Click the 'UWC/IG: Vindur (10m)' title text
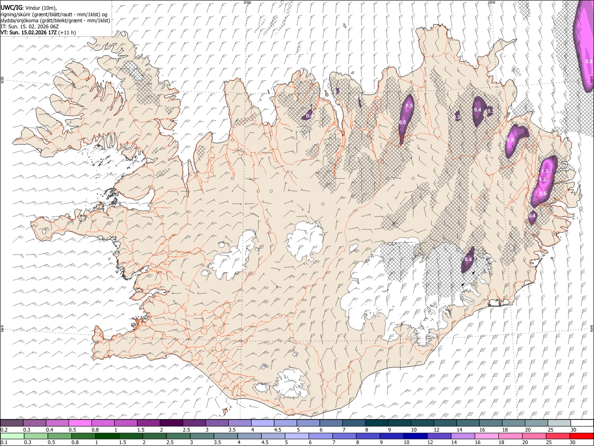594x446 pixels. coord(28,7)
